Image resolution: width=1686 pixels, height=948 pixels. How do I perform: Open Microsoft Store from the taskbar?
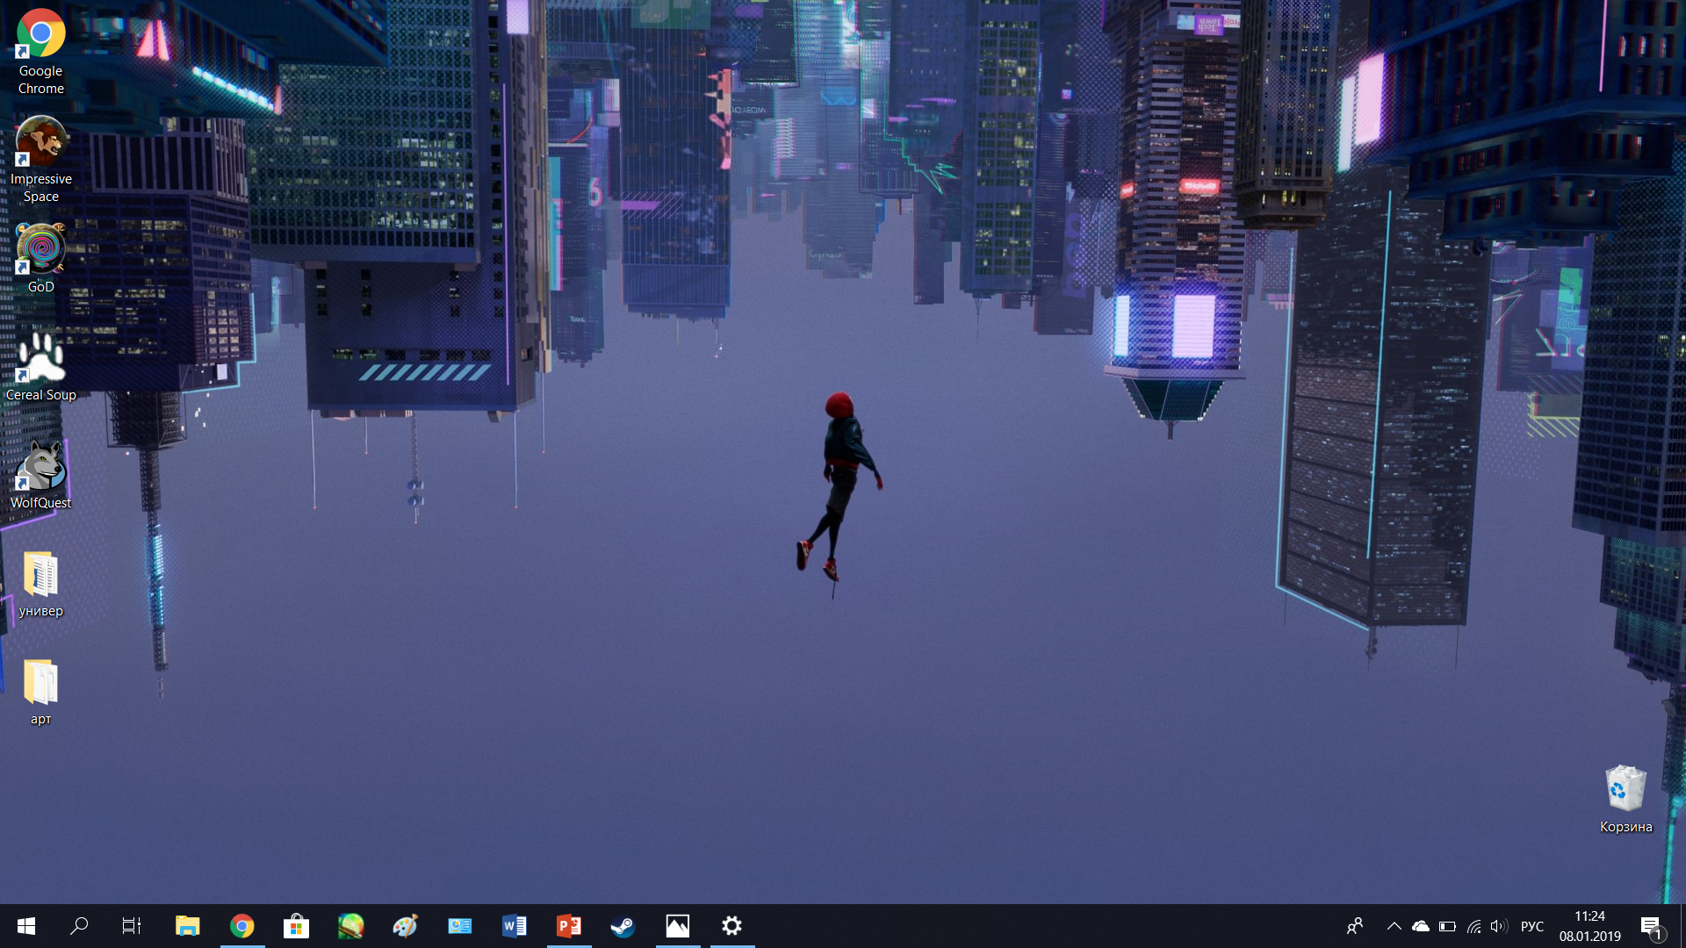tap(297, 926)
